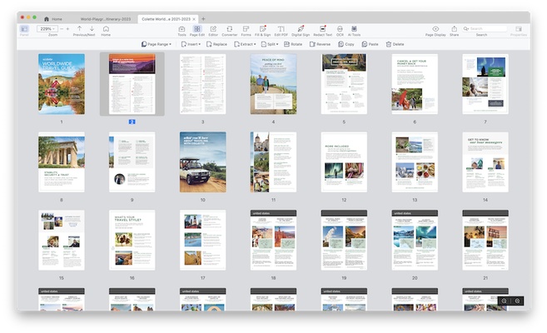The image size is (547, 333).
Task: Toggle the Panel sidebar icon
Action: 24,29
